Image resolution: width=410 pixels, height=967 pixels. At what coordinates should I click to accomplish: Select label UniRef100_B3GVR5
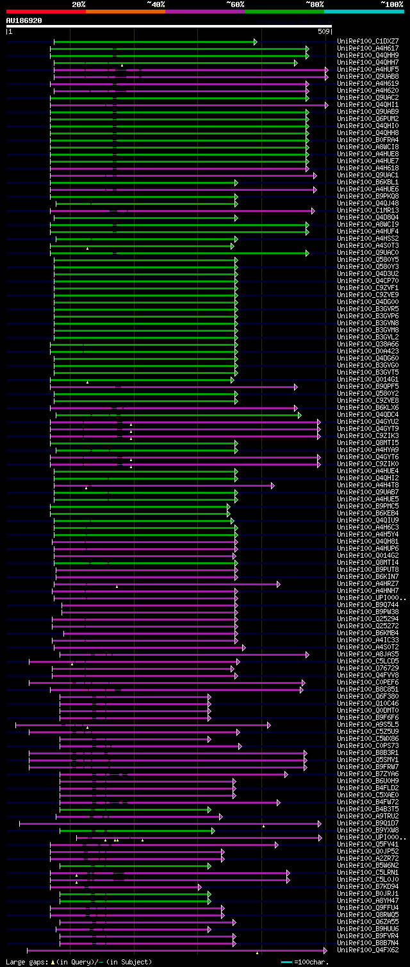pos(368,309)
